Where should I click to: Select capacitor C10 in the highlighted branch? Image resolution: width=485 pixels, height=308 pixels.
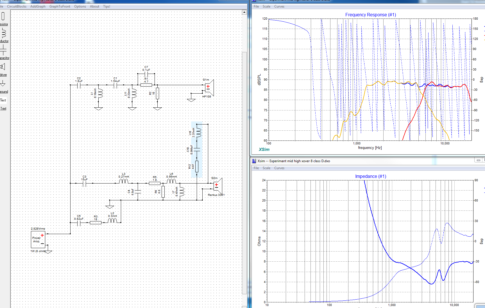point(197,150)
